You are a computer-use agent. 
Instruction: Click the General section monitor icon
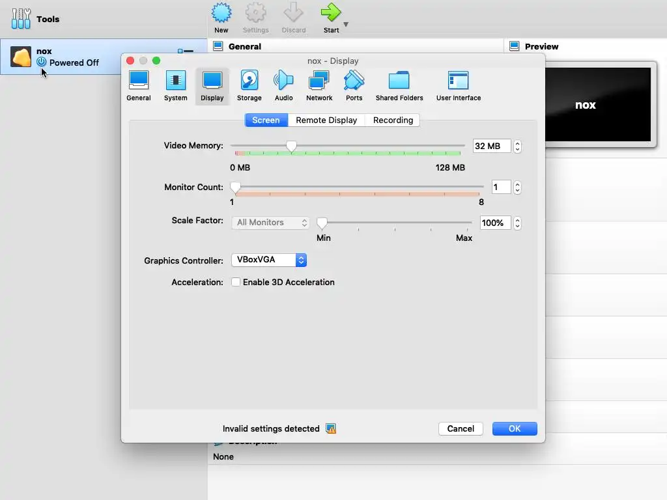[218, 46]
